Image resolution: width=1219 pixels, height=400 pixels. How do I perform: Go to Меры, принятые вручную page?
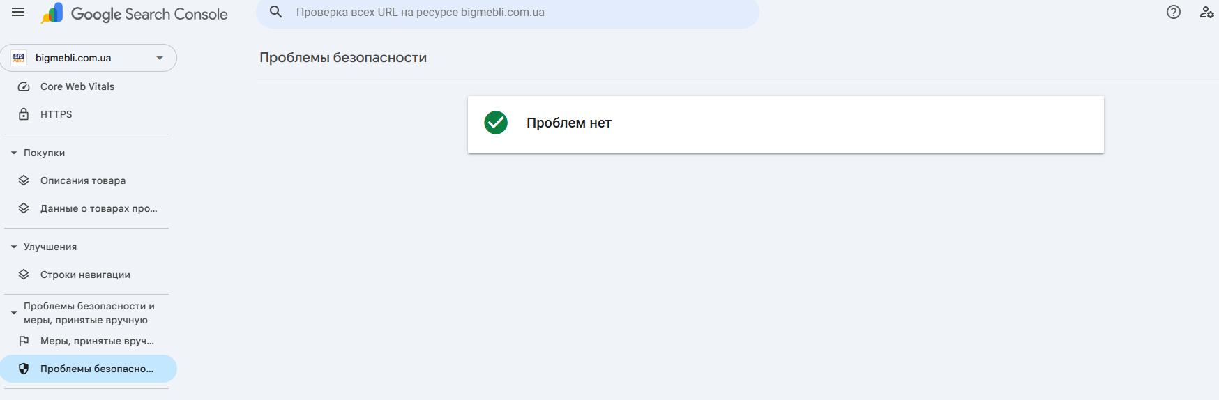click(x=97, y=341)
